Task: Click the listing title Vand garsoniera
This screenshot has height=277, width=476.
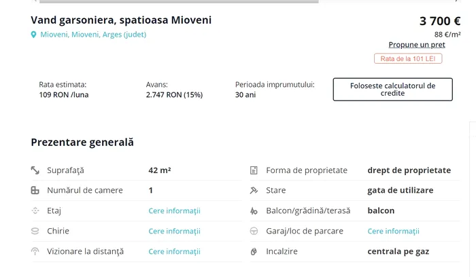Action: point(121,20)
